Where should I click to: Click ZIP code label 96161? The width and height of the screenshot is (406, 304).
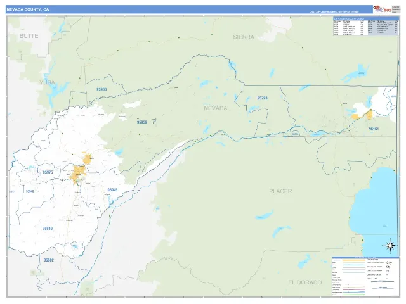coord(374,129)
